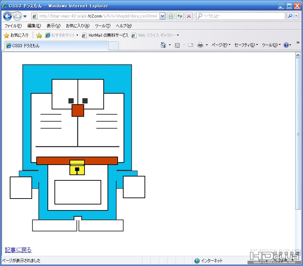
Task: Click the empty New Tab button
Action: pos(113,46)
